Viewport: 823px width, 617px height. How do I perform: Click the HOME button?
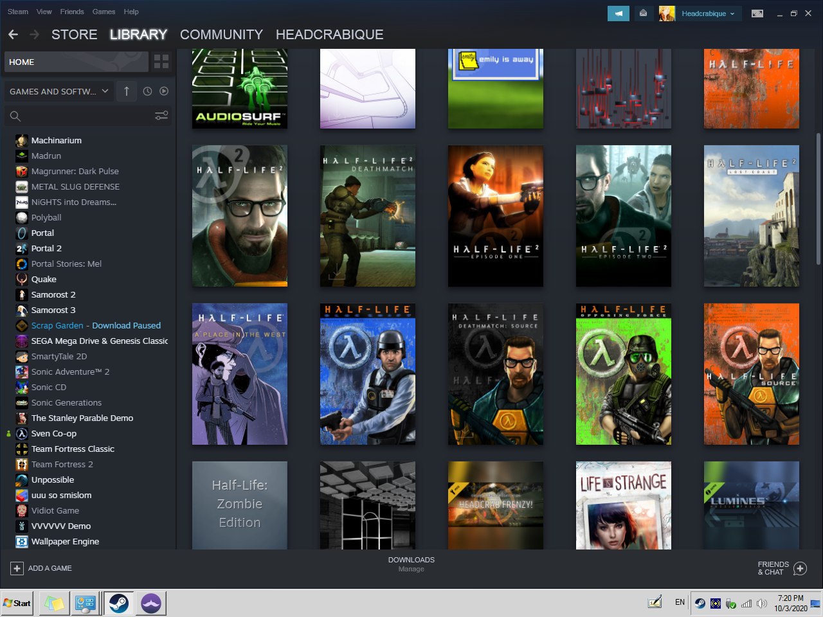(77, 62)
